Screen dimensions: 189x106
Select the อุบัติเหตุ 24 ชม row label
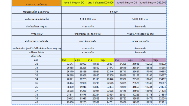[x=37, y=52]
